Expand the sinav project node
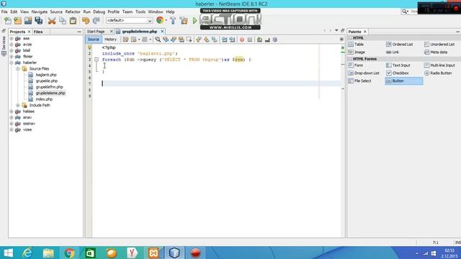Screen dimensions: 461x259 click(x=12, y=117)
